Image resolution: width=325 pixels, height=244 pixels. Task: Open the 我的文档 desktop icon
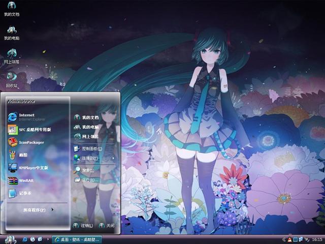click(12, 9)
